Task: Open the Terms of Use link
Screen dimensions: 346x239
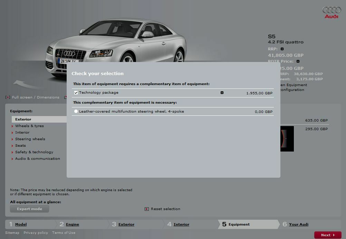Action: pos(64,232)
